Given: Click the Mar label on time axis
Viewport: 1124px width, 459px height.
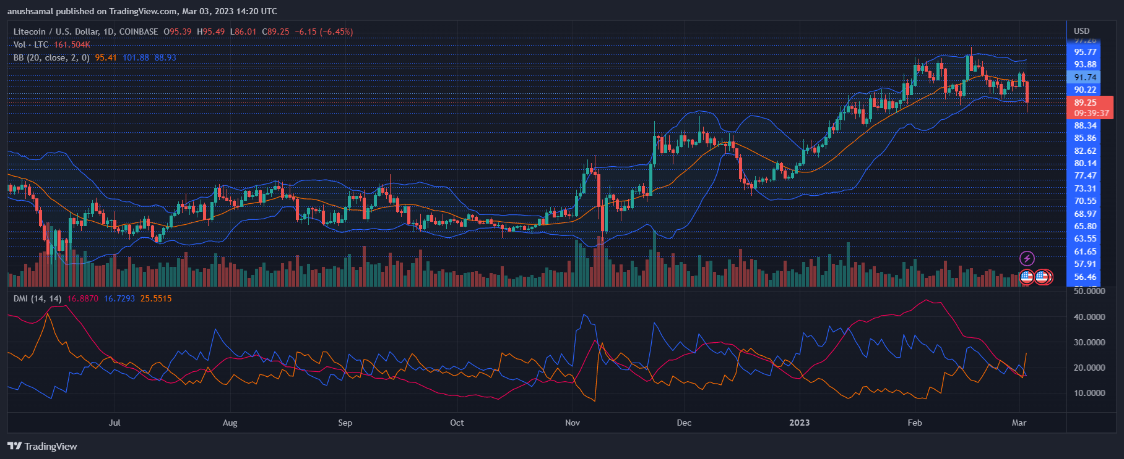Looking at the screenshot, I should [x=1019, y=423].
